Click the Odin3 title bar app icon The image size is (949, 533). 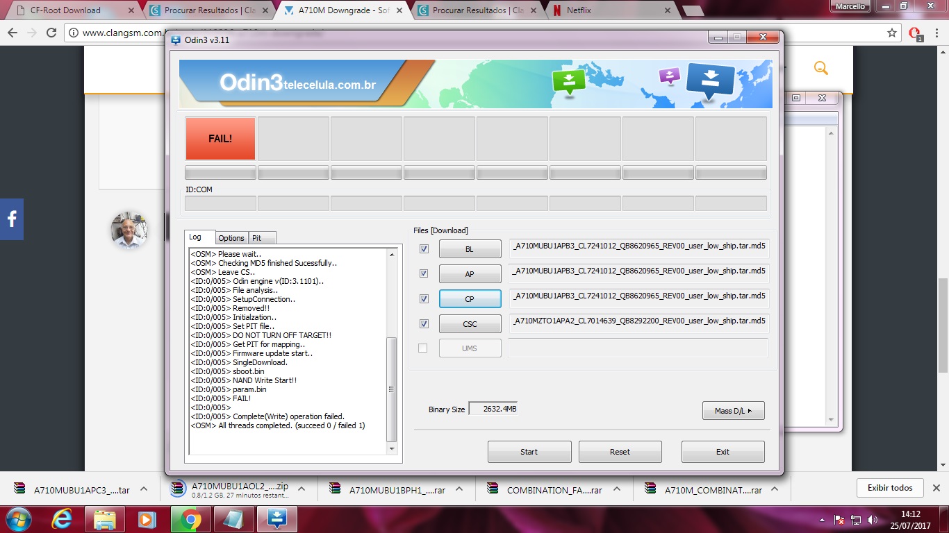click(175, 40)
